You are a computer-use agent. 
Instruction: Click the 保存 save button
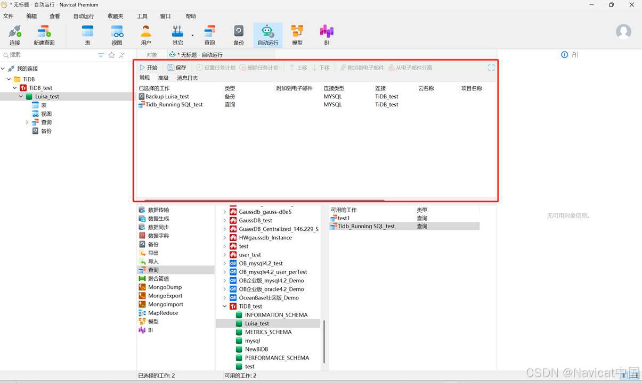click(177, 68)
